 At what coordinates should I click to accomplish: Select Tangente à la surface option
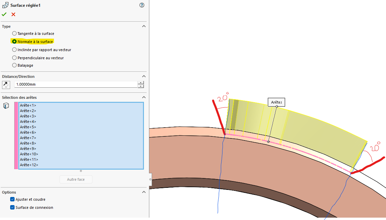[x=14, y=34]
